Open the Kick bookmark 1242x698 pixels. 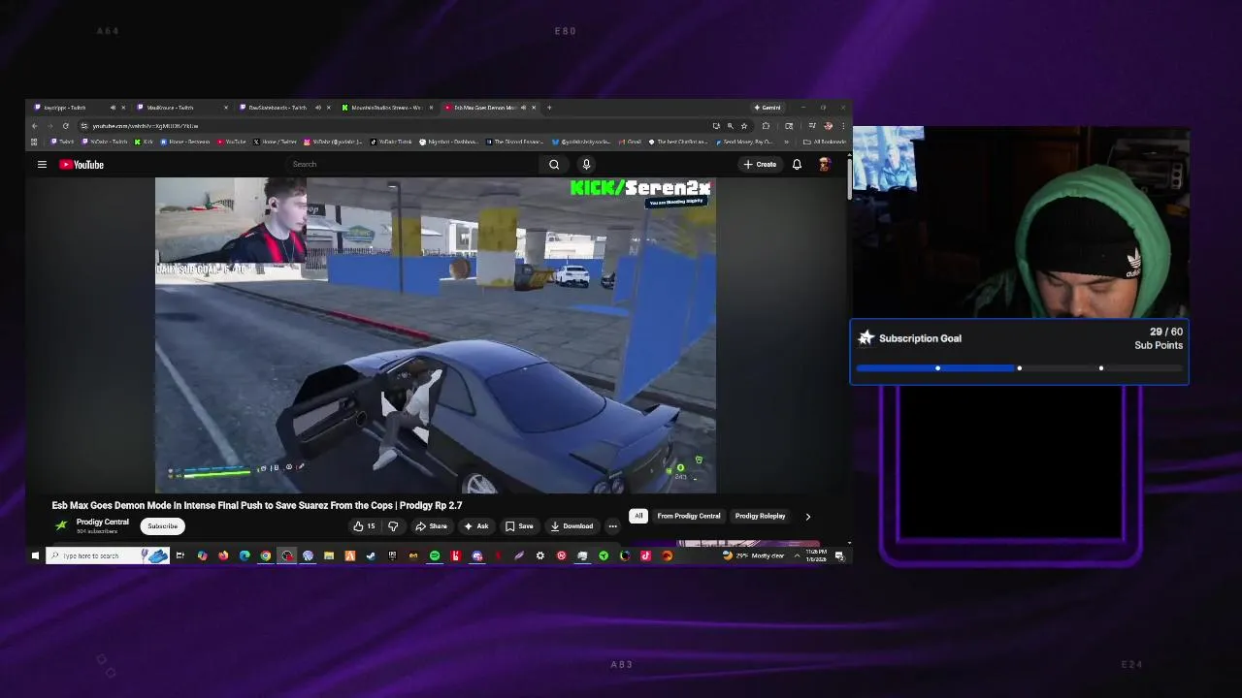[x=144, y=142]
